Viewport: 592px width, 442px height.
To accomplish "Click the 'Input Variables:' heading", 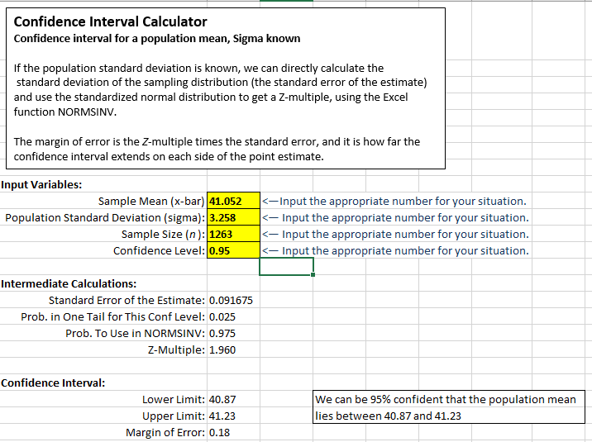I will click(x=41, y=185).
